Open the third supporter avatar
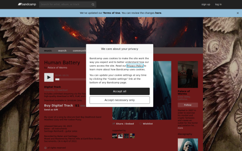Image resolution: width=242 pixels, height=151 pixels. pos(126,136)
